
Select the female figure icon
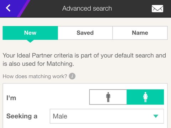click(x=145, y=97)
